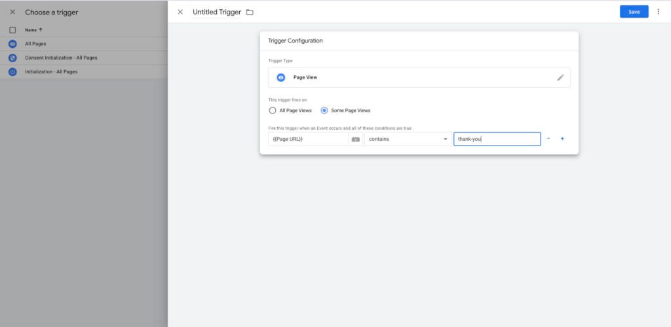The height and width of the screenshot is (327, 671).
Task: Click the All Pages trigger icon
Action: [x=12, y=44]
